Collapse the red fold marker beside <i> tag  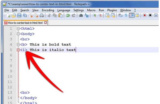pyautogui.click(x=18, y=50)
